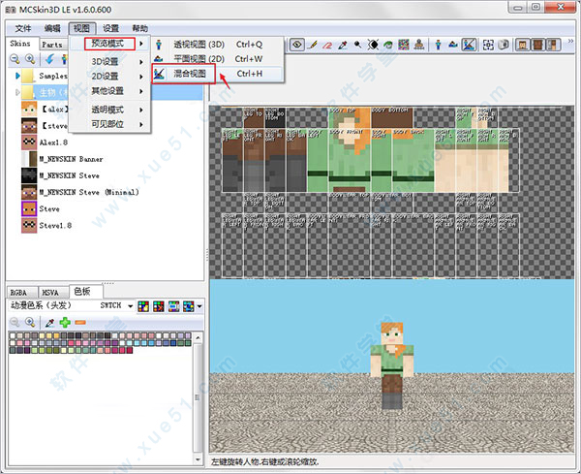This screenshot has height=474, width=581.
Task: Toggle hybrid view button in toolbar
Action: click(x=469, y=45)
